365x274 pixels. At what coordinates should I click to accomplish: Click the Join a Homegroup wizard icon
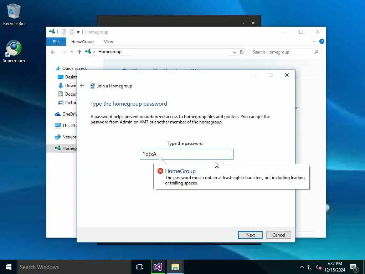(x=93, y=86)
